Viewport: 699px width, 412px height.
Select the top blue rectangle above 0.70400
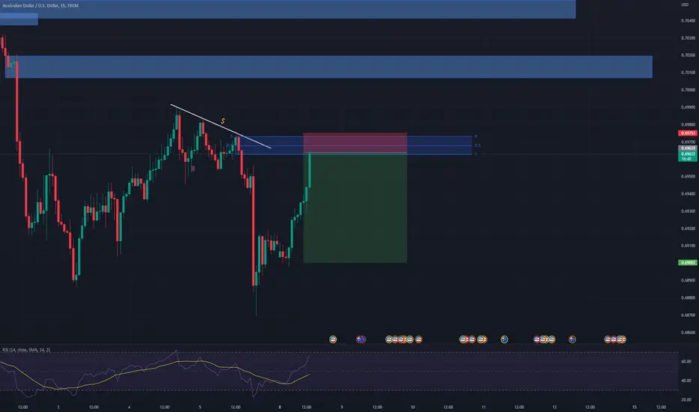pyautogui.click(x=287, y=9)
